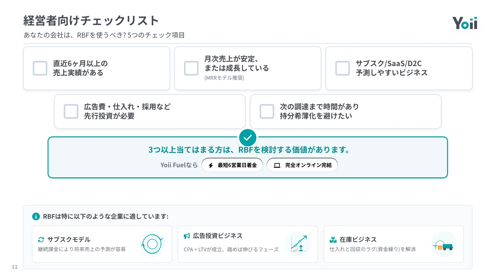Click the teal checkmark circle icon

[247, 138]
